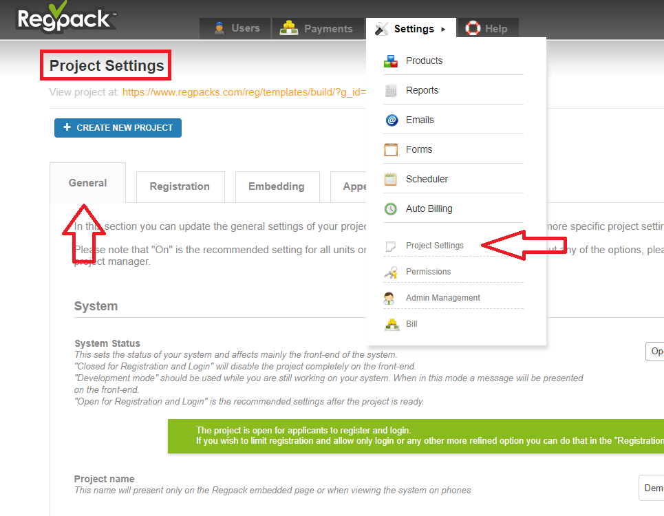This screenshot has width=664, height=516.
Task: Click the Auto Billing clock icon
Action: tap(391, 209)
